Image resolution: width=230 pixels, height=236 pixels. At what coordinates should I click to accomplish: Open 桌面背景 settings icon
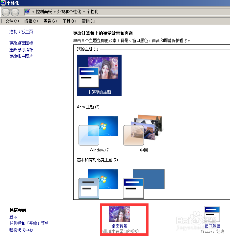pyautogui.click(x=119, y=214)
